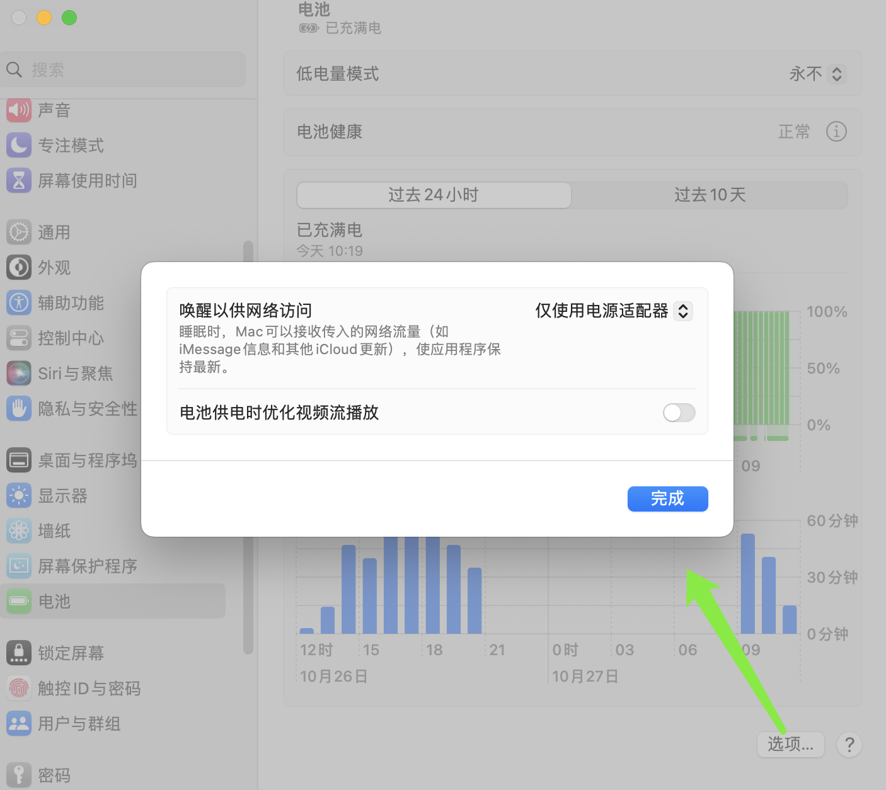The height and width of the screenshot is (790, 886).
Task: Click the 搜索 search field
Action: click(123, 69)
